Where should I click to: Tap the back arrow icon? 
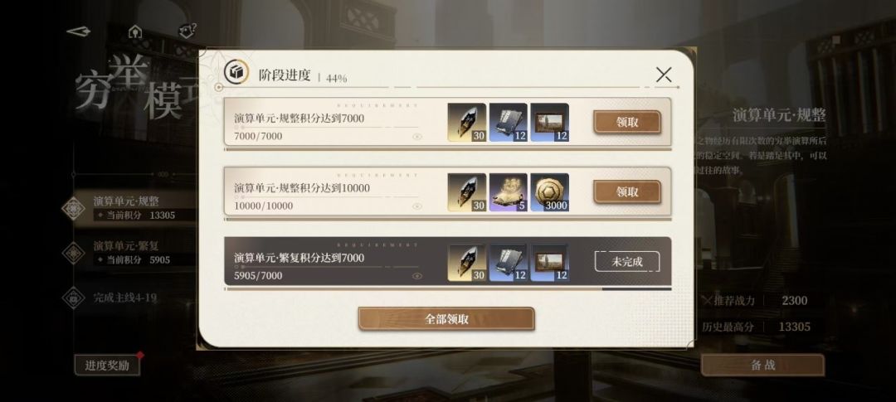pyautogui.click(x=78, y=31)
